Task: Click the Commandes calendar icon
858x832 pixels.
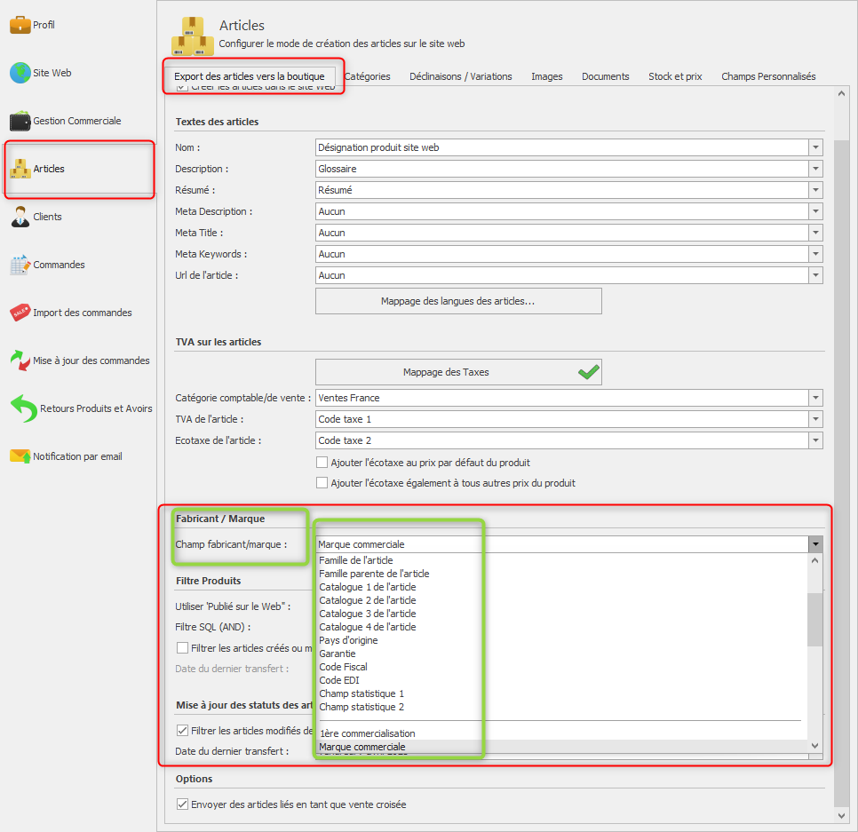Action: coord(20,265)
